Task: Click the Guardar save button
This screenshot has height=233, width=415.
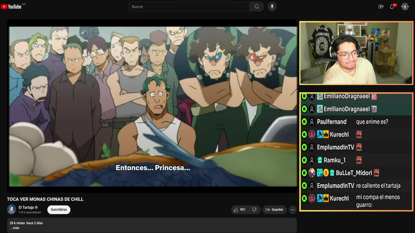Action: pos(274,210)
